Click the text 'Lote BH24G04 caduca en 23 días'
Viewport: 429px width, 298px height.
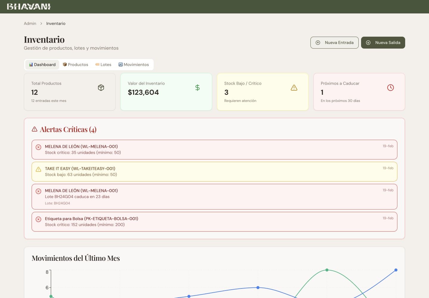(77, 197)
